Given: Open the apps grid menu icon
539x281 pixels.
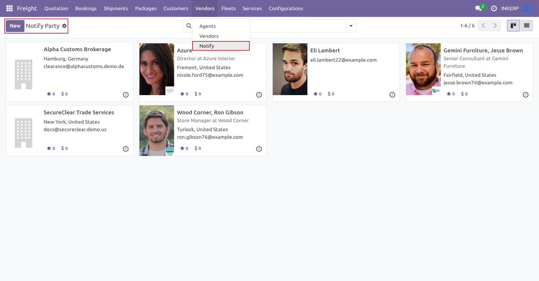Looking at the screenshot, I should point(9,8).
